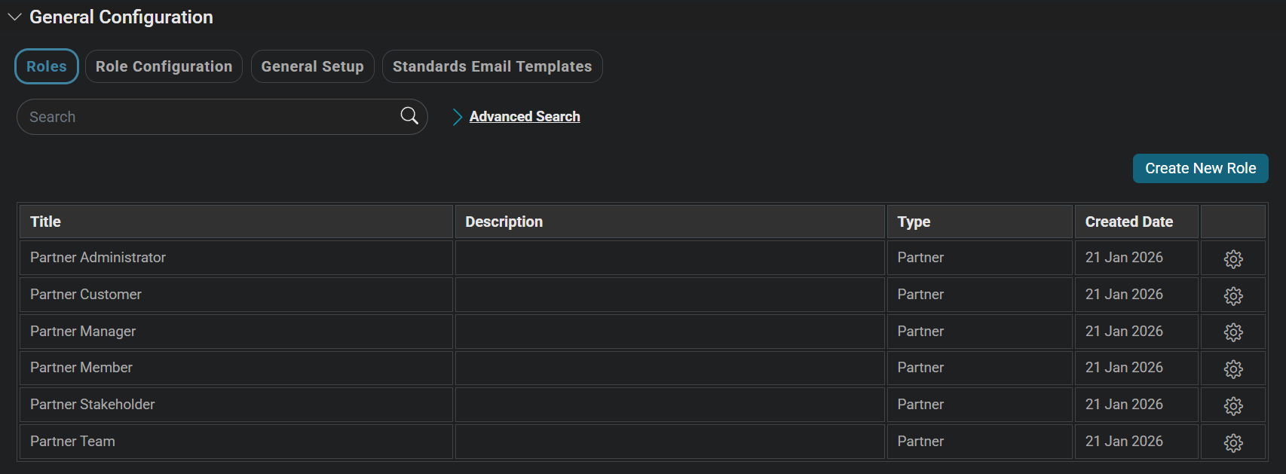This screenshot has width=1286, height=474.
Task: Focus the Search text field
Action: point(211,117)
